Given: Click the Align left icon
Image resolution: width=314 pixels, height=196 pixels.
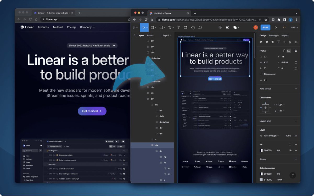Looking at the screenshot, I should [x=261, y=42].
